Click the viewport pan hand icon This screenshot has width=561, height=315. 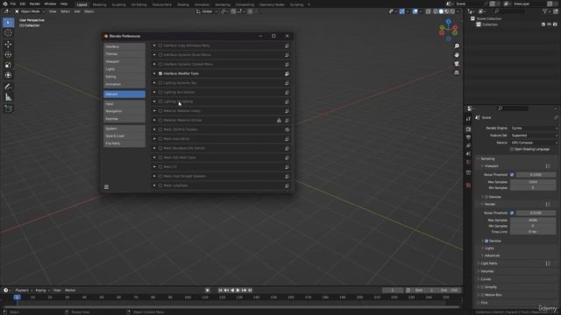coord(457,55)
